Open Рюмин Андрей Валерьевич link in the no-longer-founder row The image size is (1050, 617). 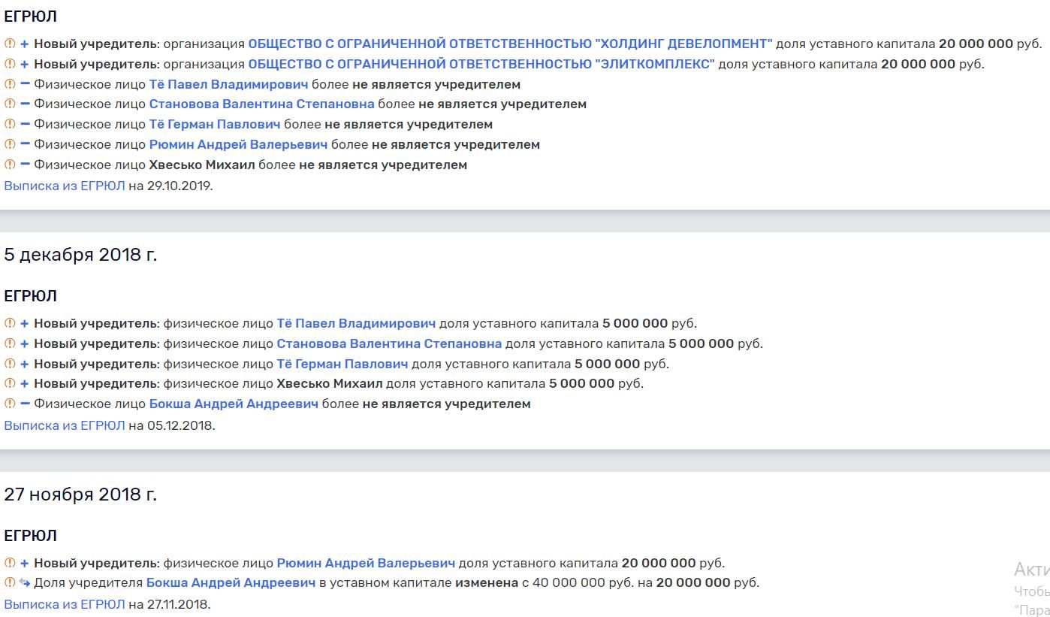pyautogui.click(x=238, y=144)
